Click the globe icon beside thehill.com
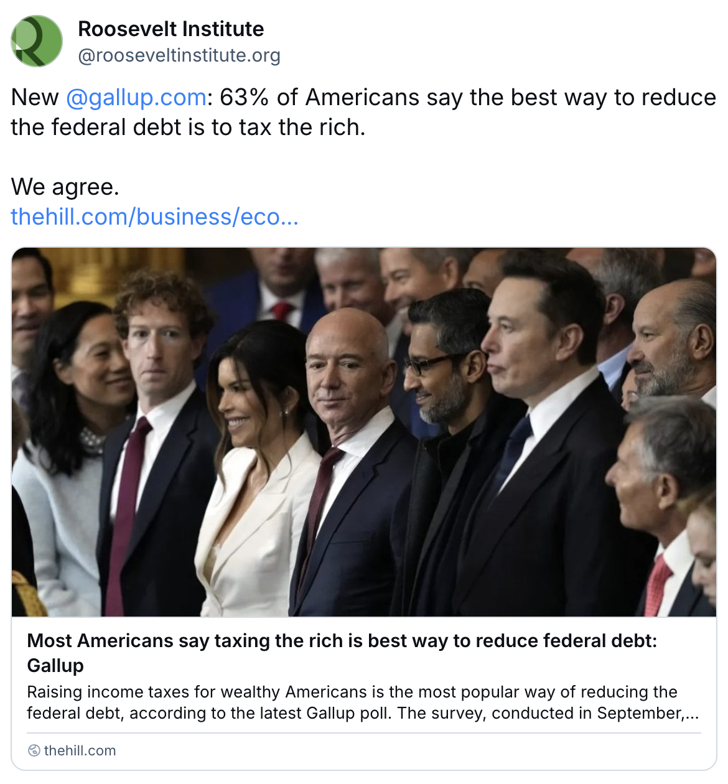This screenshot has width=728, height=784. (34, 750)
